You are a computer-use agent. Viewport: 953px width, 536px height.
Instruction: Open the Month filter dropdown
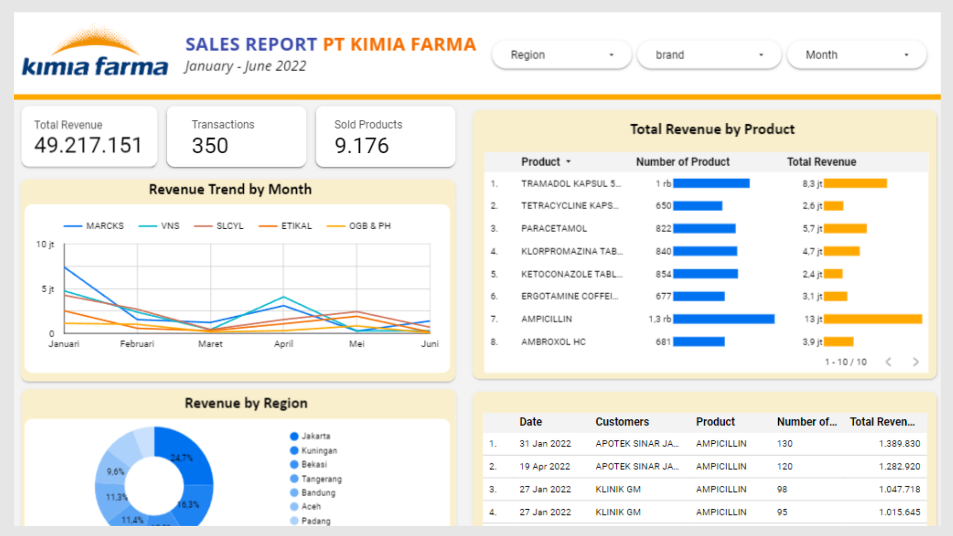click(x=857, y=55)
